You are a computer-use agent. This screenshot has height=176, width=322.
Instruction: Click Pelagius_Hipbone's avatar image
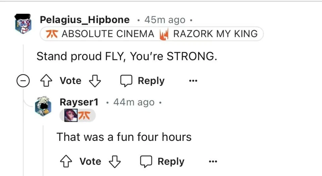tap(23, 24)
